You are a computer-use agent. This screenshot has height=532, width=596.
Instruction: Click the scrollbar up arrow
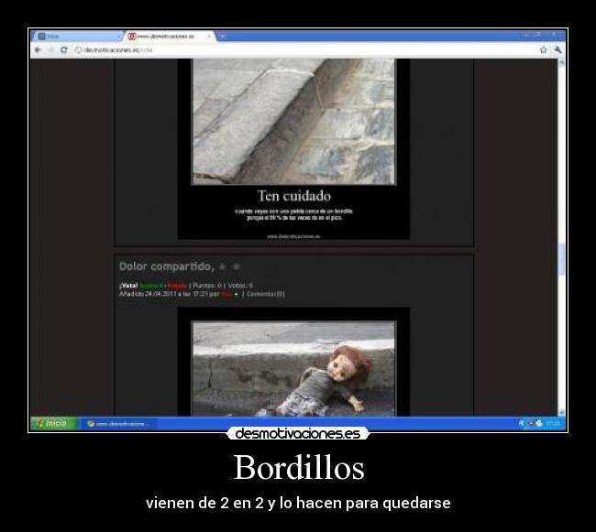click(562, 62)
